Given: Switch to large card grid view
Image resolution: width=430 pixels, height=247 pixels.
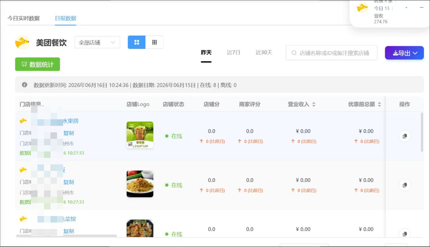Looking at the screenshot, I should (137, 42).
